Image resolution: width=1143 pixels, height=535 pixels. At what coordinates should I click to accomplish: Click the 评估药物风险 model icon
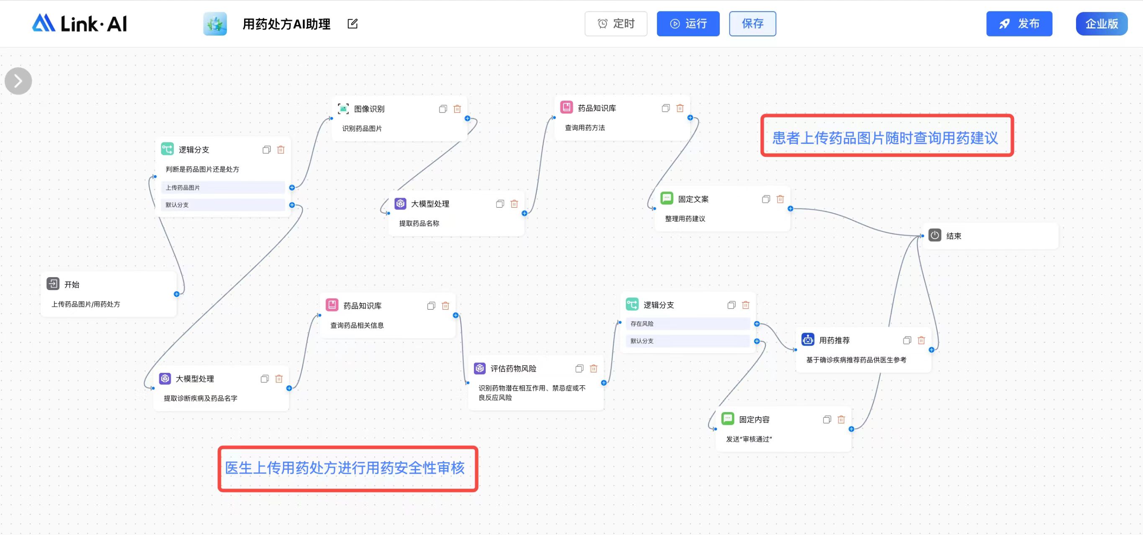(480, 369)
